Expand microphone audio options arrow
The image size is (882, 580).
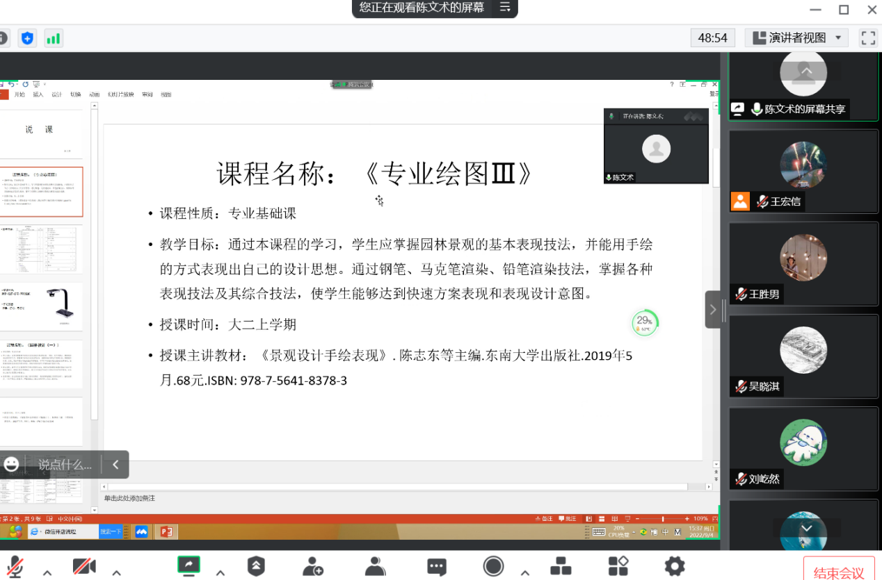[47, 573]
